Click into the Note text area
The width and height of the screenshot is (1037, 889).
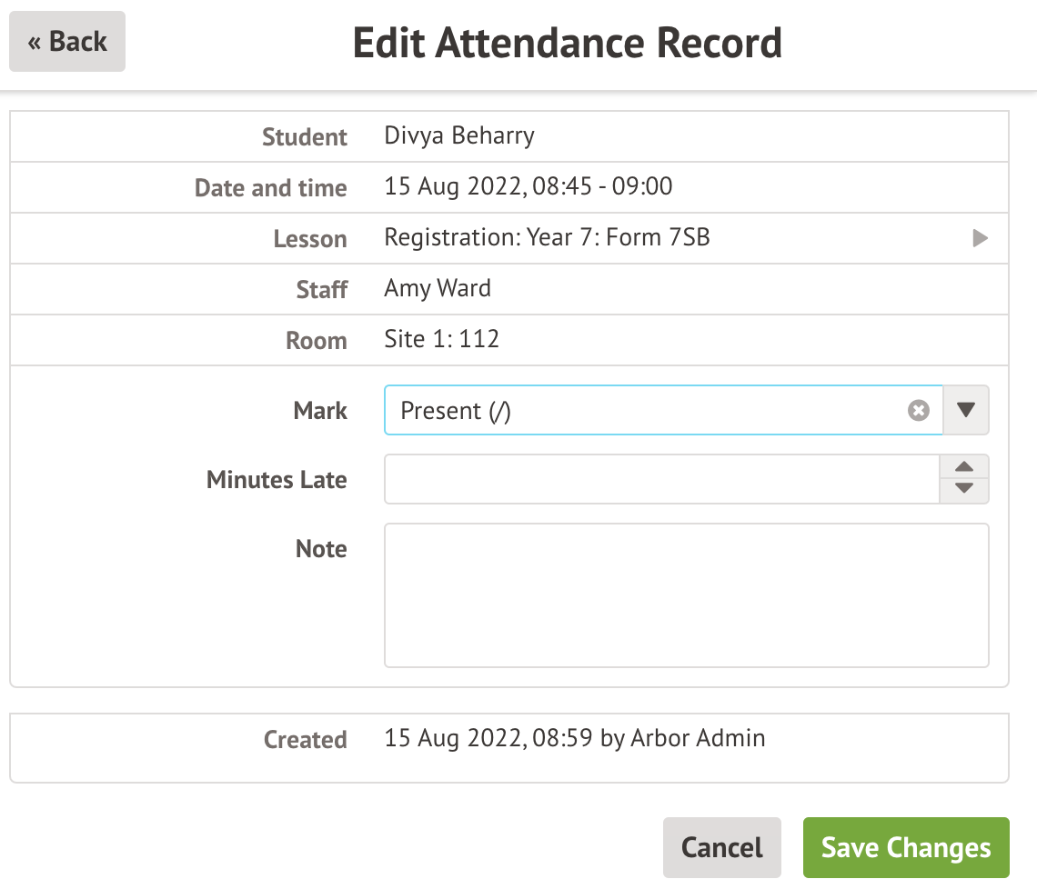click(x=686, y=595)
